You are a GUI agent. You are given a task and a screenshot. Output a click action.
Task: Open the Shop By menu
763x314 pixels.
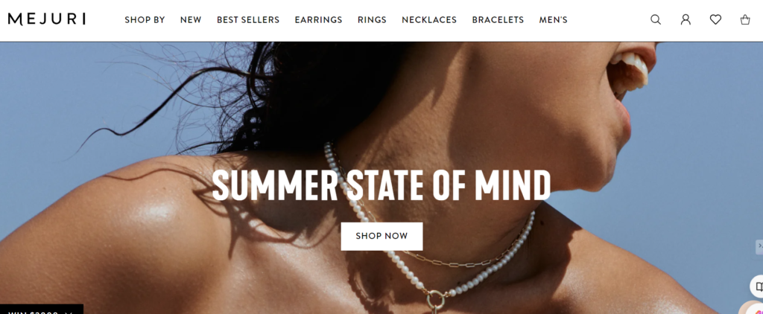pyautogui.click(x=145, y=20)
